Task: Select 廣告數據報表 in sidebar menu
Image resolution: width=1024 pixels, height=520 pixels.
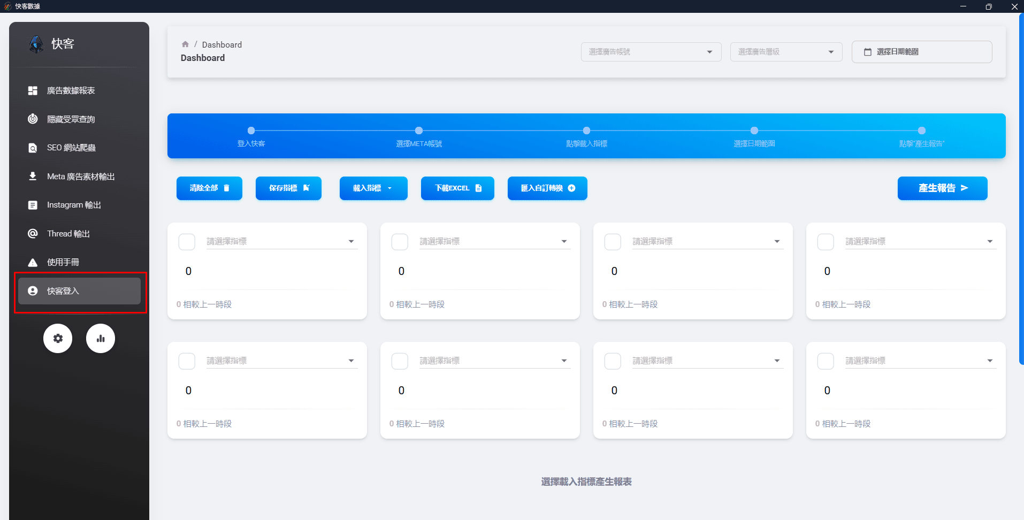Action: 71,90
